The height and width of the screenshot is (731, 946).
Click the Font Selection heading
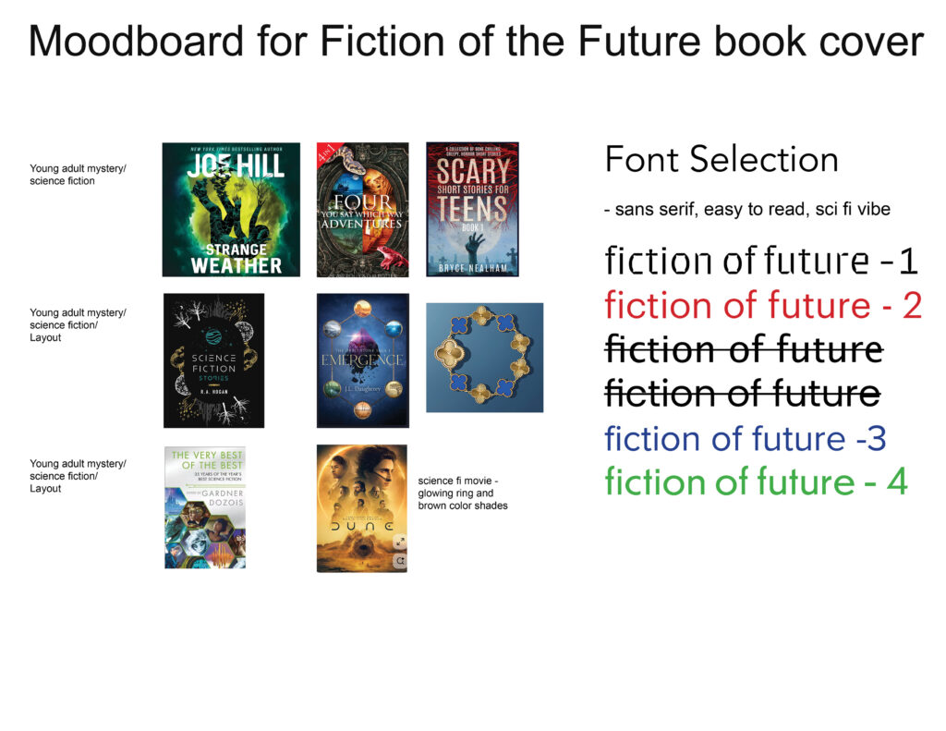tap(722, 160)
